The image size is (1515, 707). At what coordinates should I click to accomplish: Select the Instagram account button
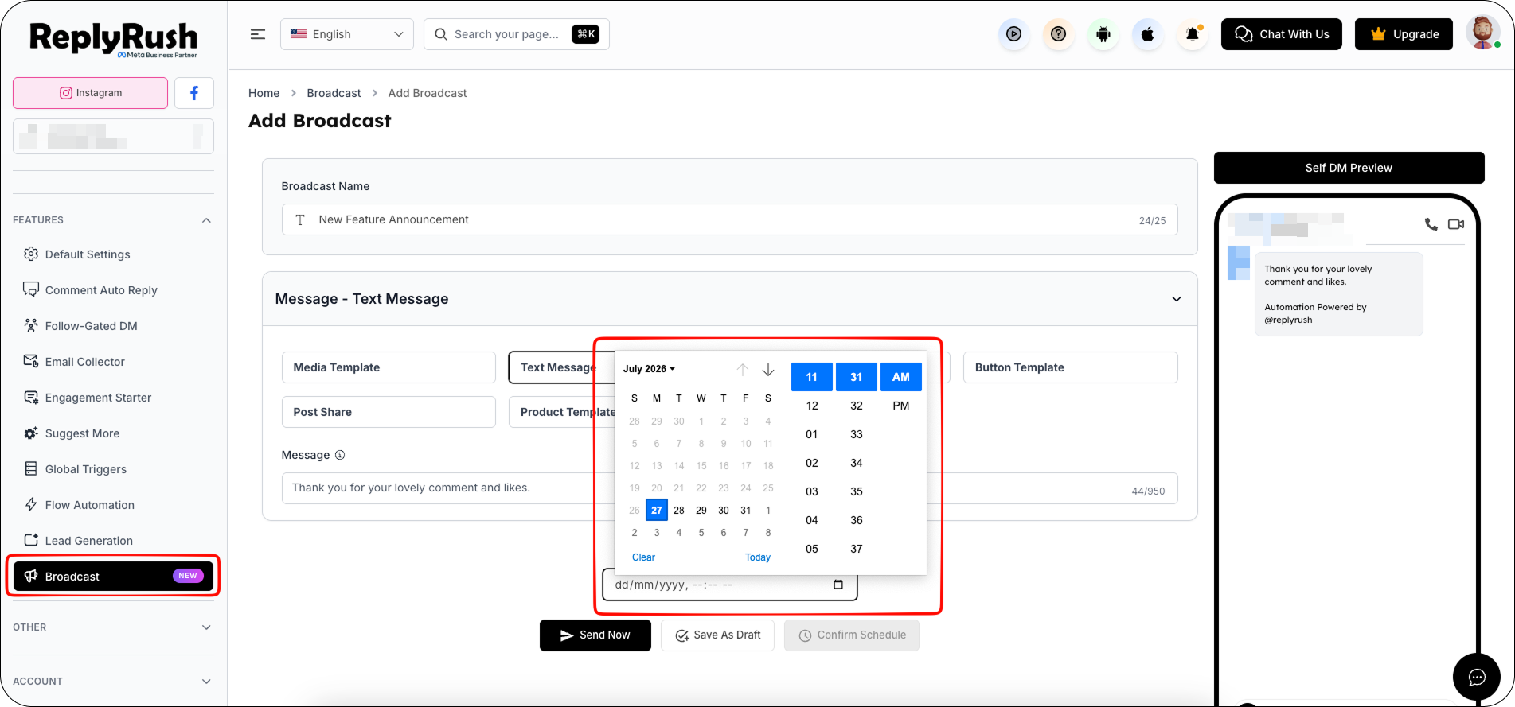click(91, 93)
